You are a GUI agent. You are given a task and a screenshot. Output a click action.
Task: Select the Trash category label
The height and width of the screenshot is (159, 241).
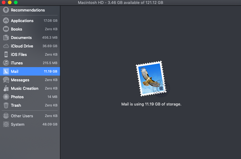tap(16, 105)
